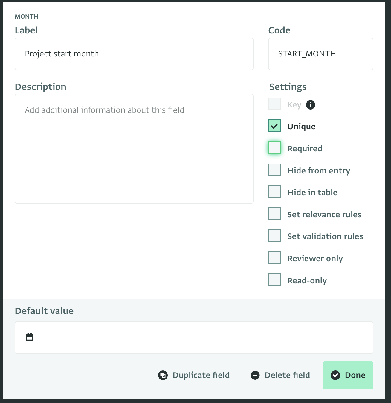The width and height of the screenshot is (391, 403).
Task: Click the Code field START_MONTH
Action: pyautogui.click(x=321, y=54)
